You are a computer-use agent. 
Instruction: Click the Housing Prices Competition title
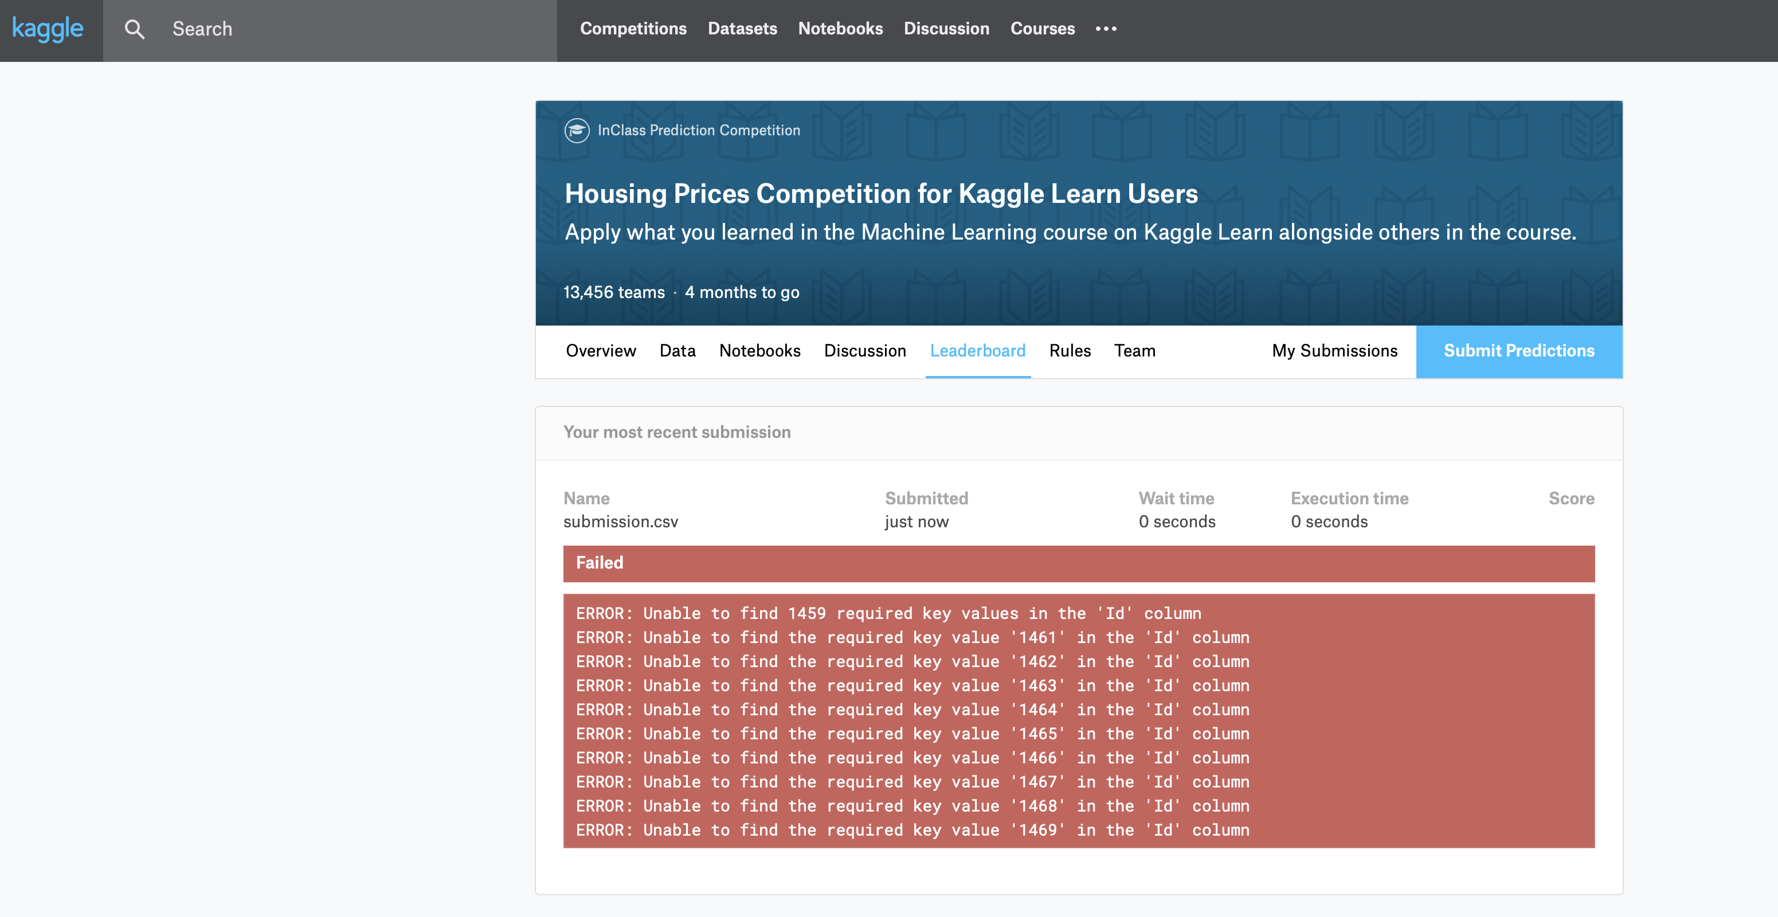(881, 194)
